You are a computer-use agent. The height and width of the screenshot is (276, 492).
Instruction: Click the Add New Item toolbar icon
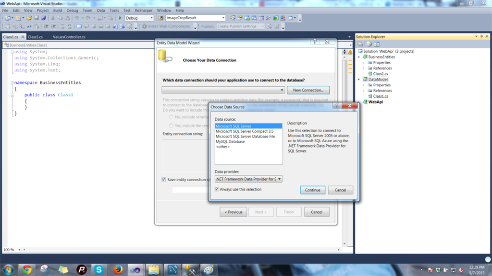tap(19, 18)
